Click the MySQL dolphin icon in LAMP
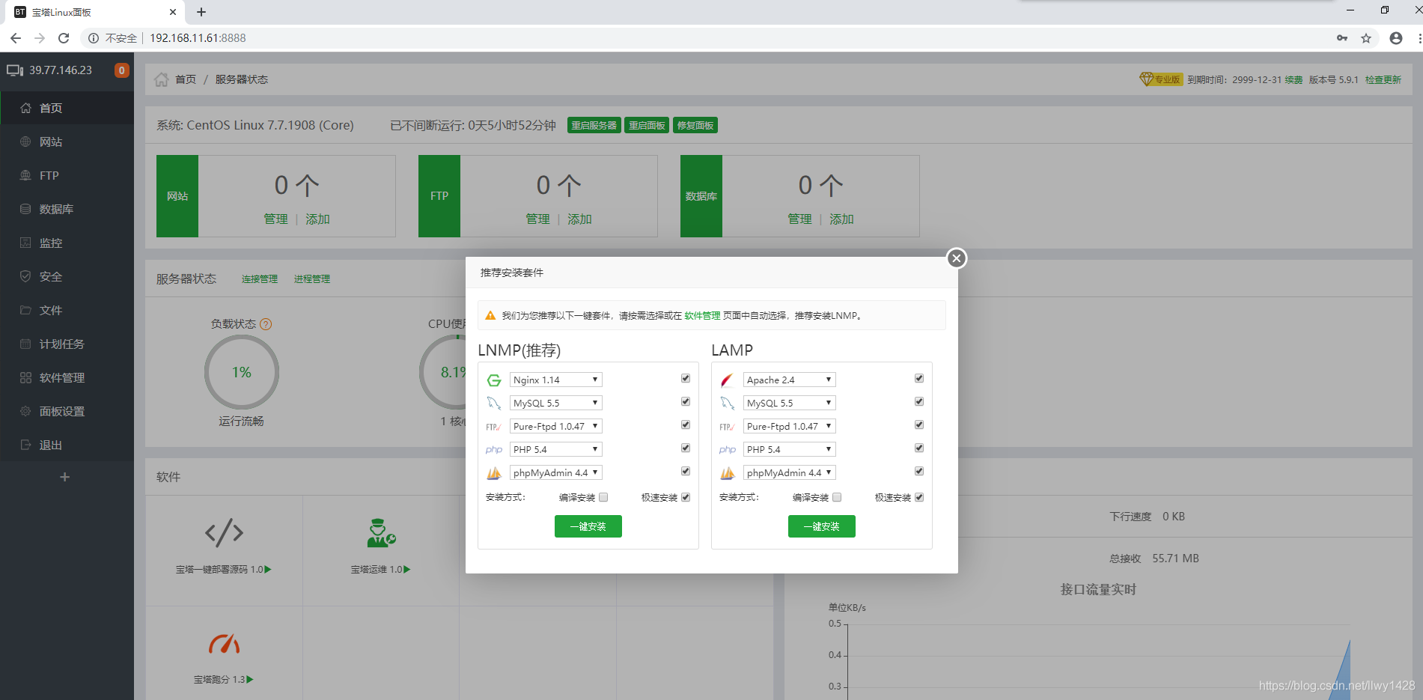 coord(727,404)
